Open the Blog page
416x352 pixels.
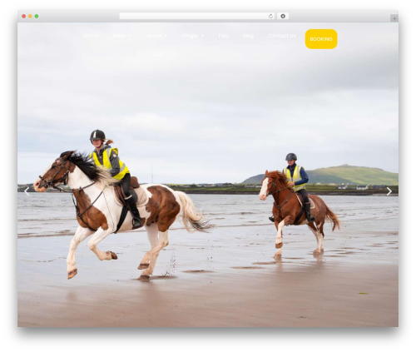[248, 36]
